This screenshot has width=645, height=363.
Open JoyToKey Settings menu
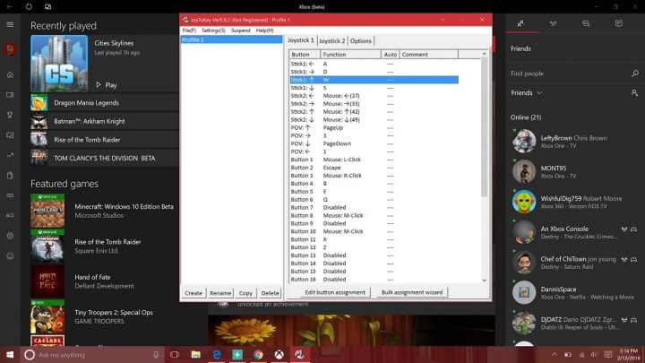[x=213, y=30]
